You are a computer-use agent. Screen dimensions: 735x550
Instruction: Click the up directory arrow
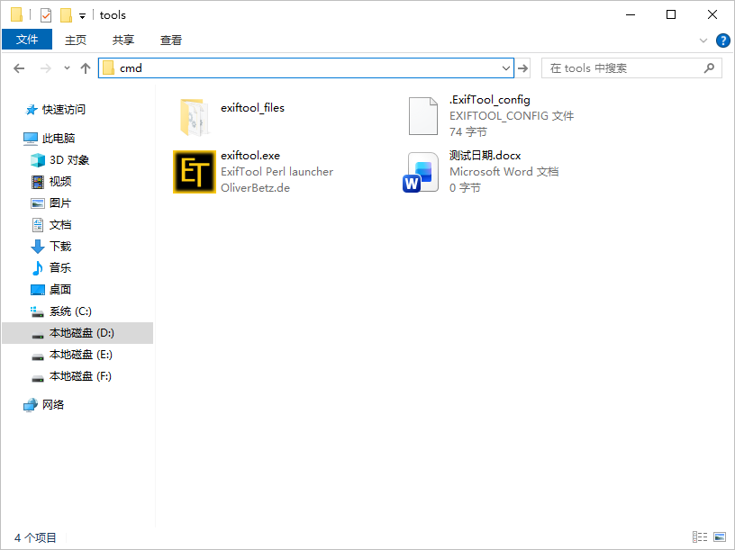pyautogui.click(x=86, y=68)
